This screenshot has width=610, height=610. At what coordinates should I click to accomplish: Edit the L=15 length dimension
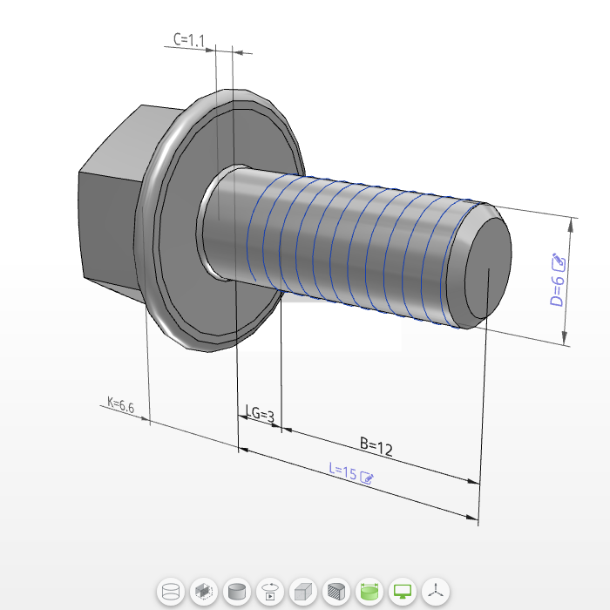(x=367, y=478)
